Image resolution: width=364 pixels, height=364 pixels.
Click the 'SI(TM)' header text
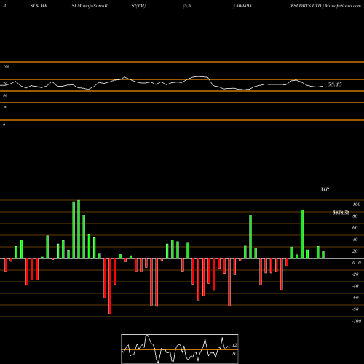(x=138, y=6)
